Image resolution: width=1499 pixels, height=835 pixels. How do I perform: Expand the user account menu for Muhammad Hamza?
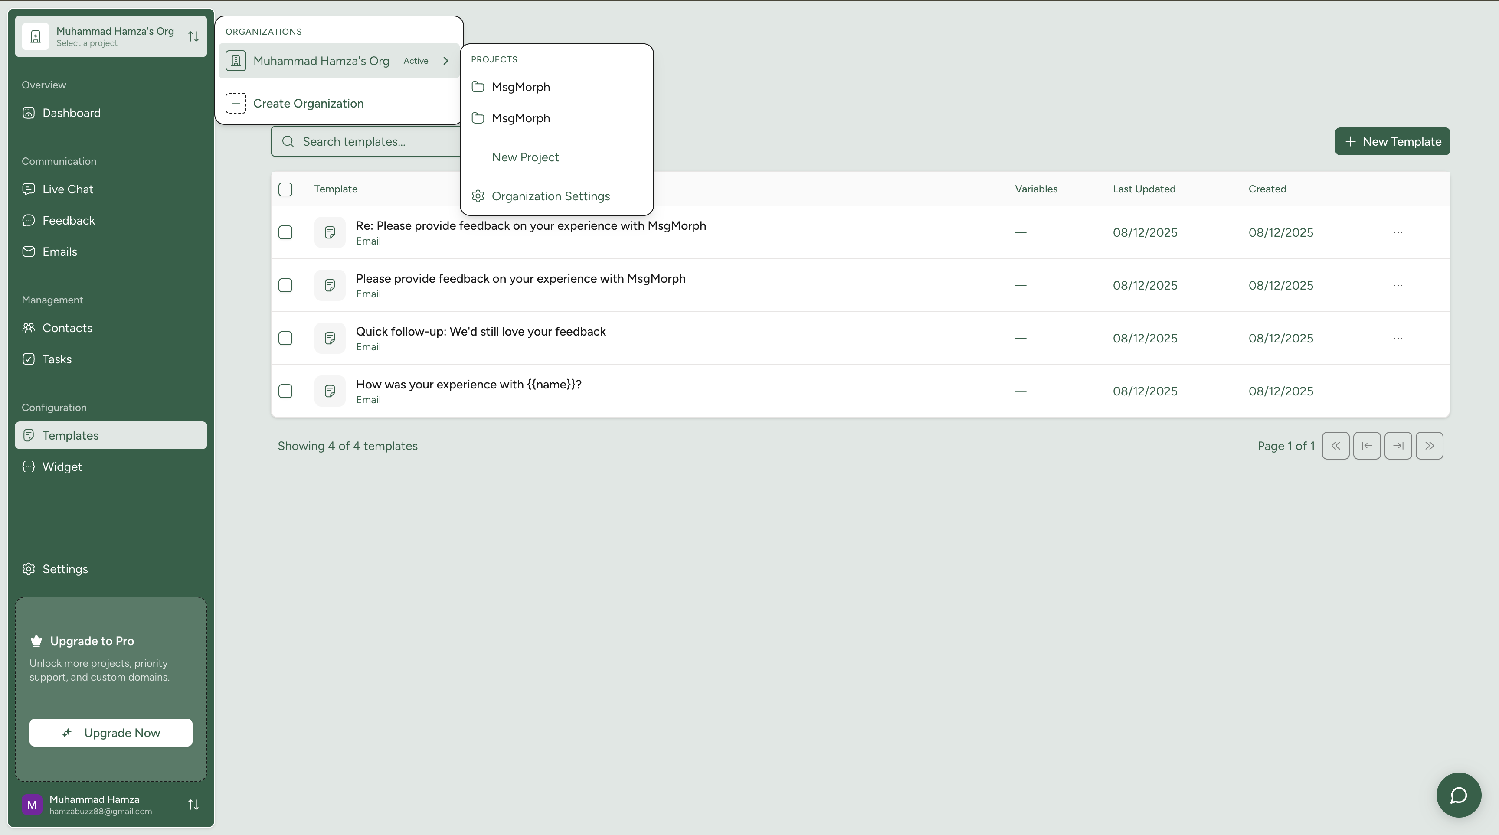coord(193,805)
